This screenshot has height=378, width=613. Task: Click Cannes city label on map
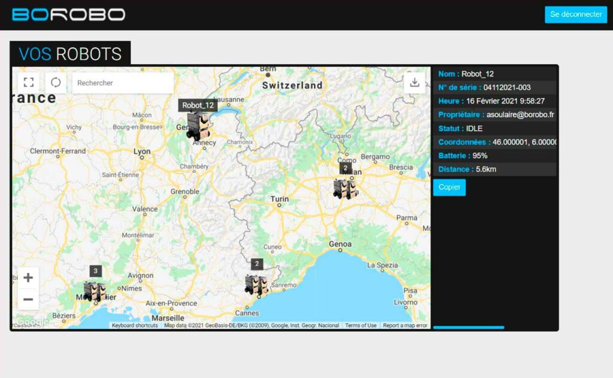(247, 313)
